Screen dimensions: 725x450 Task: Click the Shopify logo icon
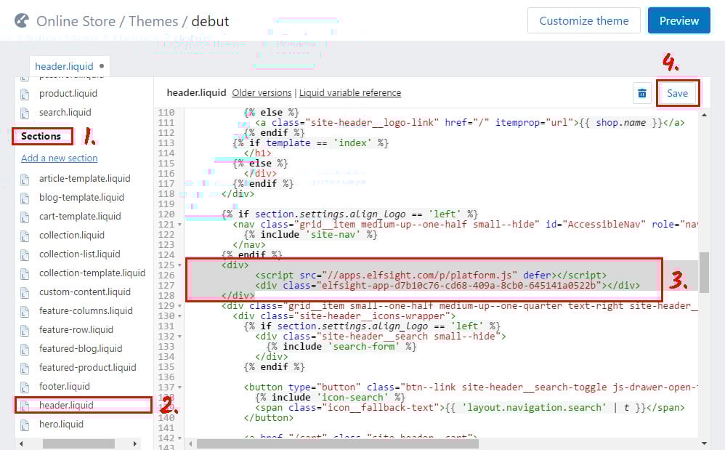22,21
